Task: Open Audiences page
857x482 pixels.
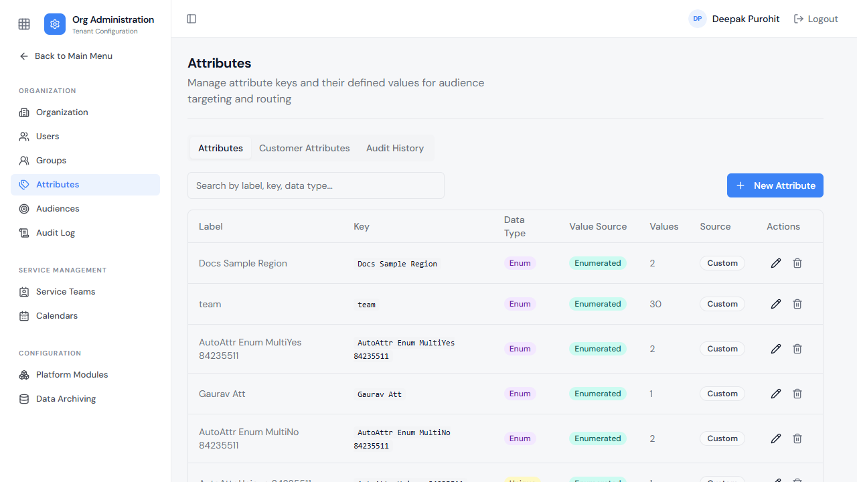Action: tap(85, 209)
